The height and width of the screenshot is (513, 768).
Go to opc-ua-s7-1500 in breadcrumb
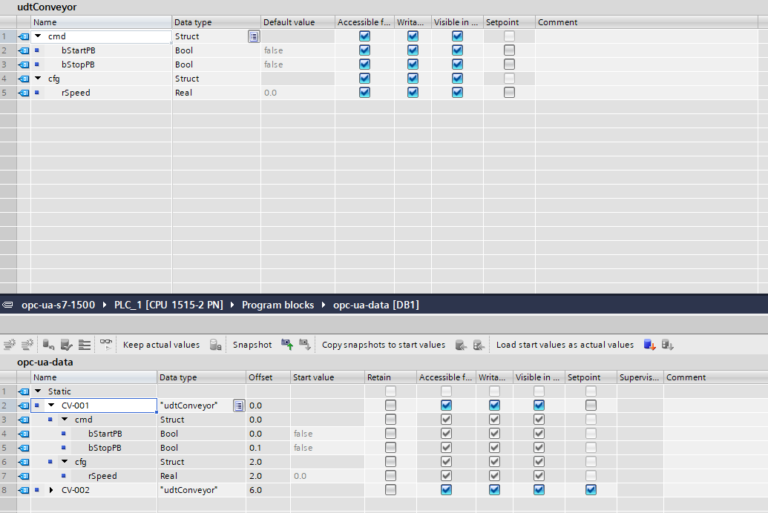pyautogui.click(x=59, y=305)
